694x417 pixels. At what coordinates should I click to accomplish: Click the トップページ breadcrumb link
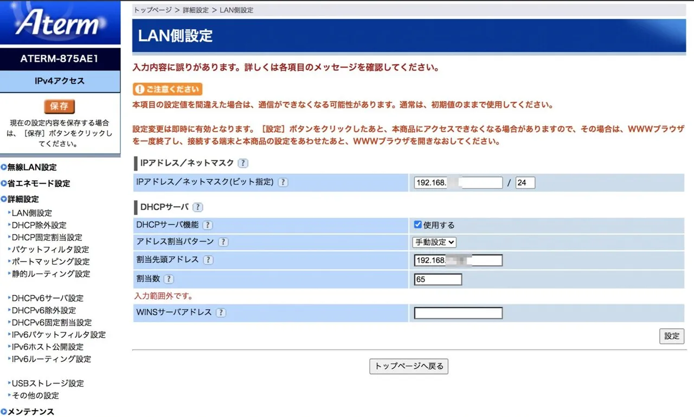[x=153, y=10]
